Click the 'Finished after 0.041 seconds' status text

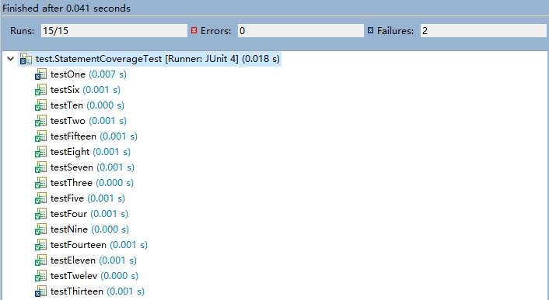coord(67,8)
